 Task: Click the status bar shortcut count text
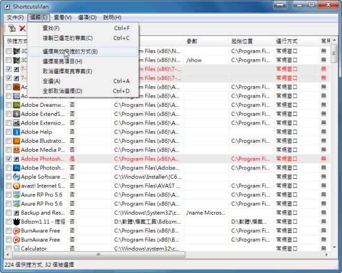pos(39,265)
